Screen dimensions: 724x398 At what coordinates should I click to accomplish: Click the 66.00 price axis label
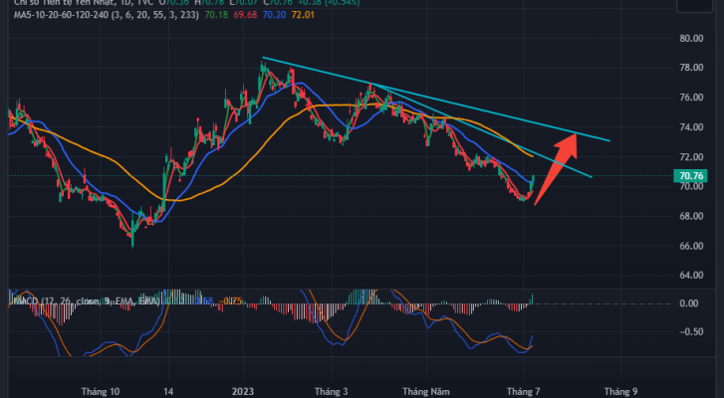point(691,246)
